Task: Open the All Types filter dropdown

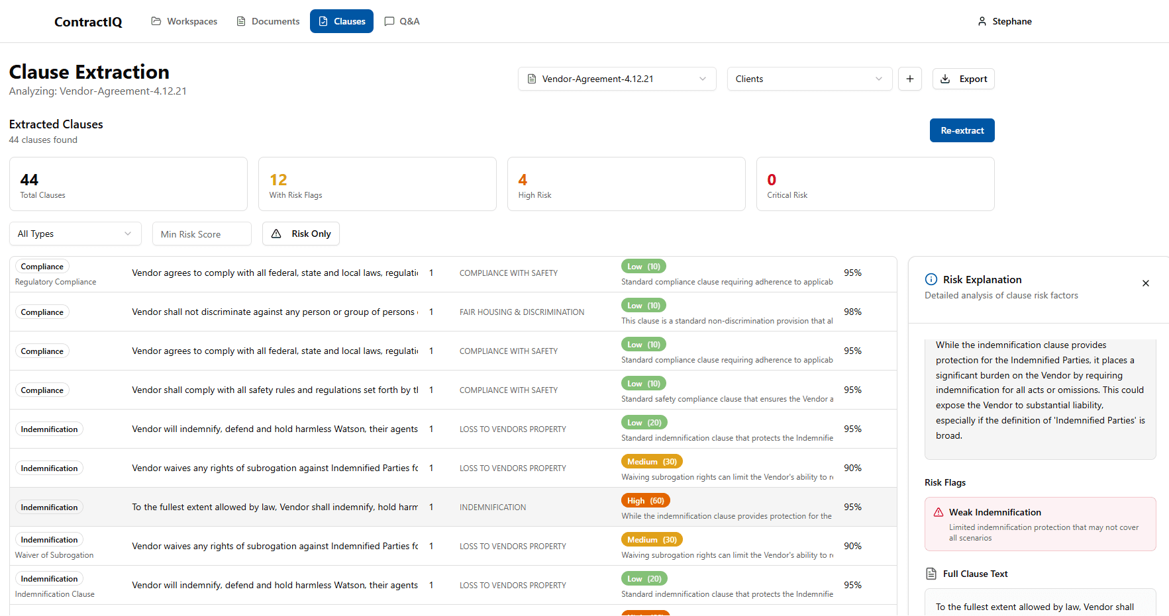Action: [75, 234]
